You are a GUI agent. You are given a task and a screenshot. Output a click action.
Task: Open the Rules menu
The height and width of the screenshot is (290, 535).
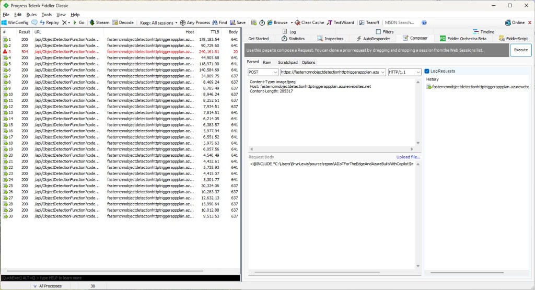(x=31, y=15)
